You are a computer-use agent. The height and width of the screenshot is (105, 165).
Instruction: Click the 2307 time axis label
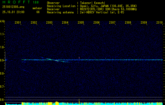pyautogui.click(x=112, y=22)
